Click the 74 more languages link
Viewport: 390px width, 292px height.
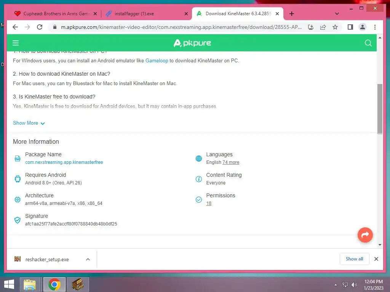(x=231, y=162)
